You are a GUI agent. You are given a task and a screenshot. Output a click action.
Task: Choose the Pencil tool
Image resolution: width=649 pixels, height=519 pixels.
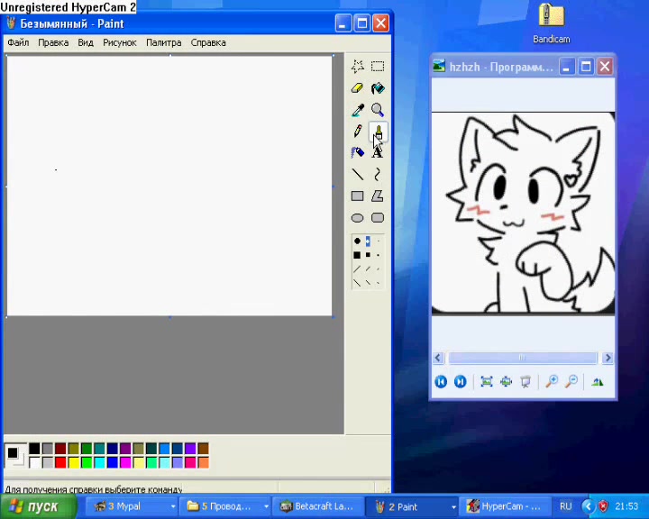click(357, 132)
